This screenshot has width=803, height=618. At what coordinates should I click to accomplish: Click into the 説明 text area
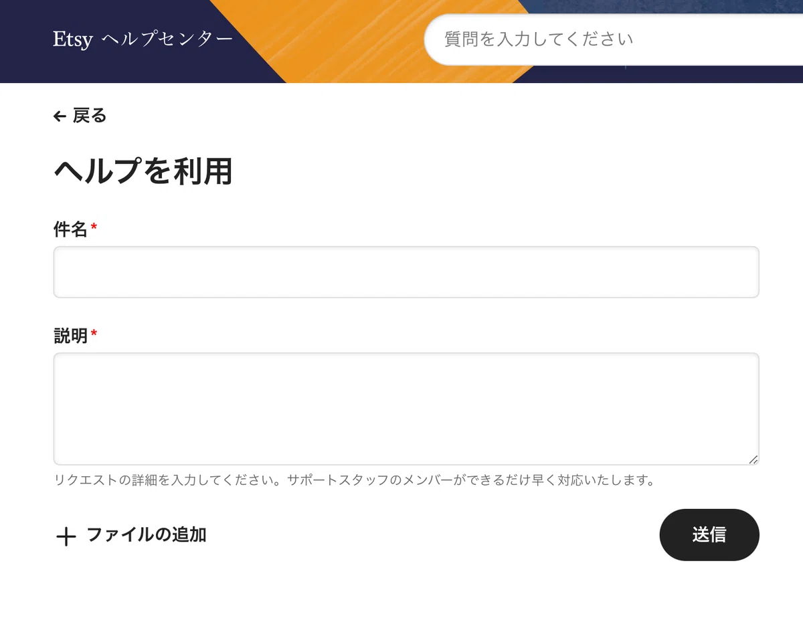pyautogui.click(x=406, y=409)
